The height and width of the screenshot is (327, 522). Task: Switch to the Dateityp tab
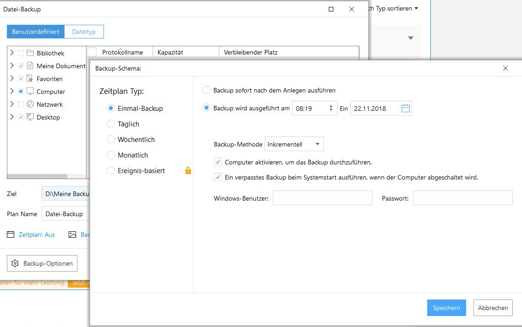pos(84,32)
